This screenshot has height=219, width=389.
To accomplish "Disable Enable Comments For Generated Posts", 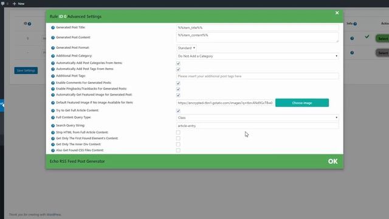I will (x=178, y=83).
